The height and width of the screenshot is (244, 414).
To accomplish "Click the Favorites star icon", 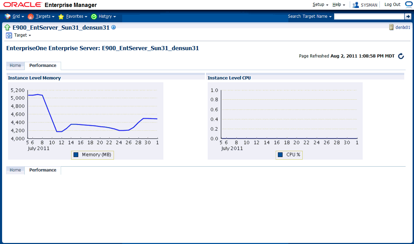I will (x=61, y=17).
